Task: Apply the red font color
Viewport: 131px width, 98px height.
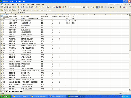Action: coord(124,7)
